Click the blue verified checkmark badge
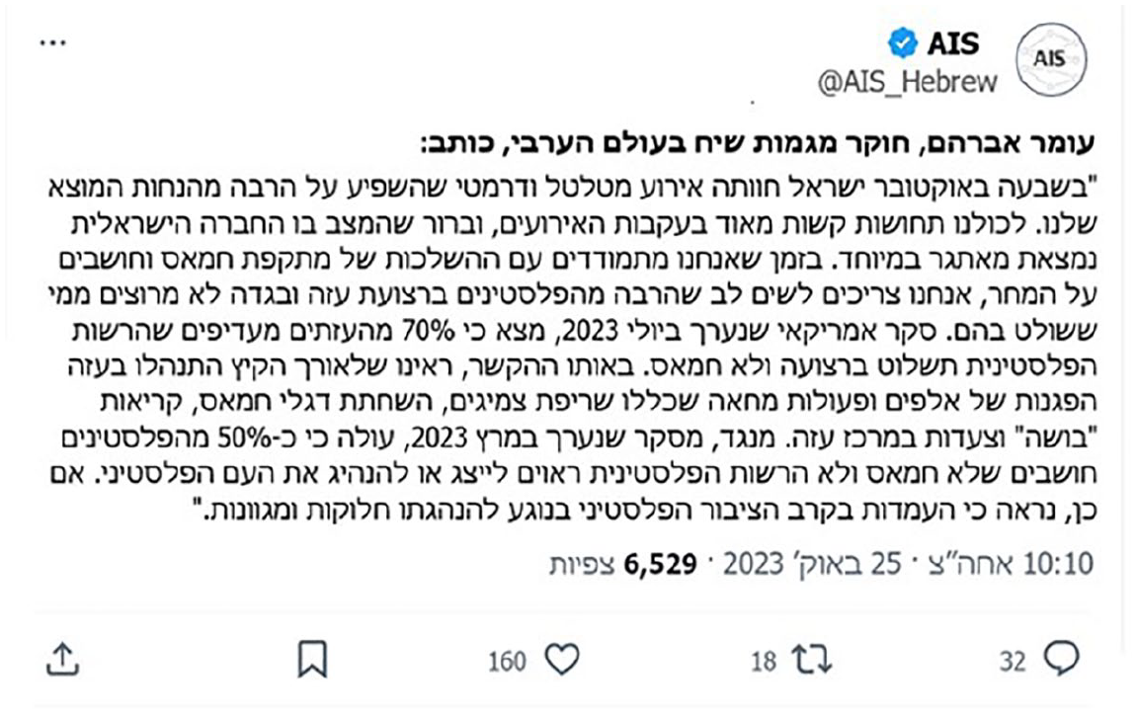Screen dimensions: 1137x714 click(903, 42)
